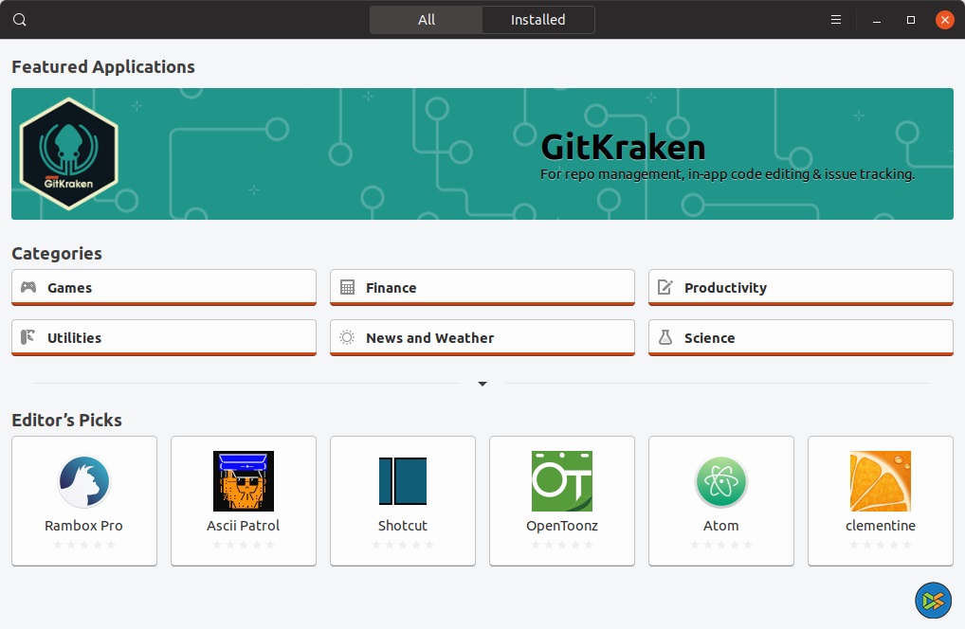The height and width of the screenshot is (629, 965).
Task: Click the Science flask icon
Action: click(x=665, y=337)
